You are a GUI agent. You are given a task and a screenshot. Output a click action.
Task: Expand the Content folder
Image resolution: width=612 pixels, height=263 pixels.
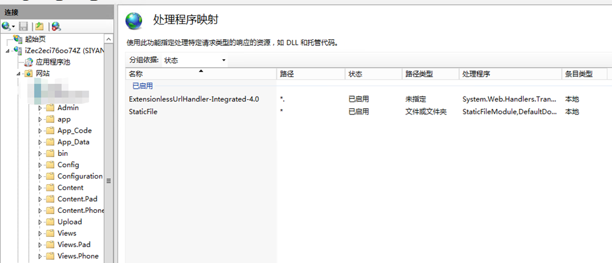click(40, 188)
